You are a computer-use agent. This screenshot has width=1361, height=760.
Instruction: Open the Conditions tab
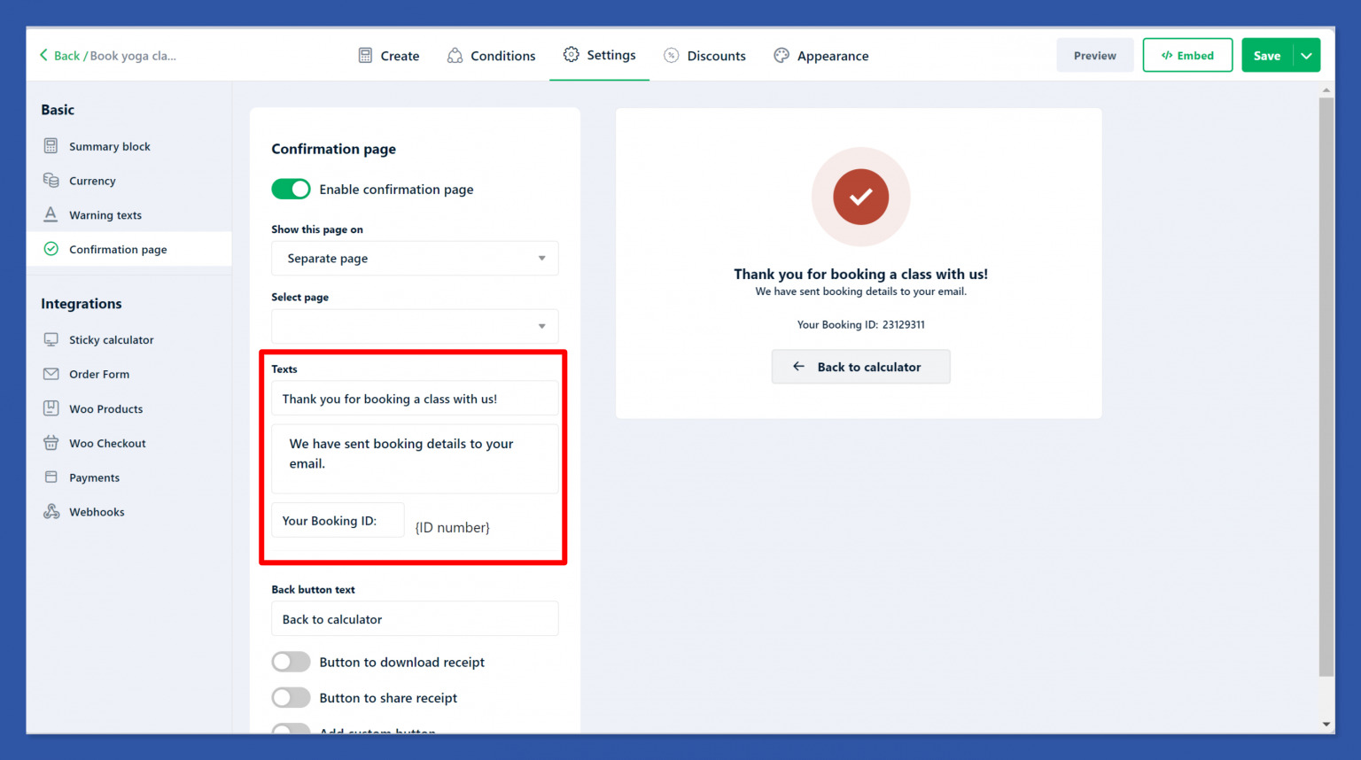tap(492, 56)
